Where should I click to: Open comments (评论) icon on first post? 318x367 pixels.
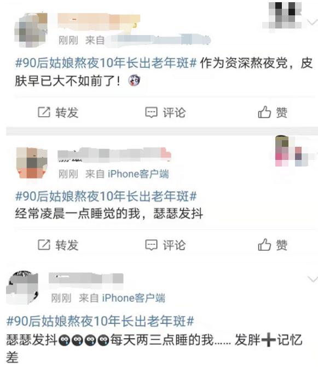pos(151,113)
